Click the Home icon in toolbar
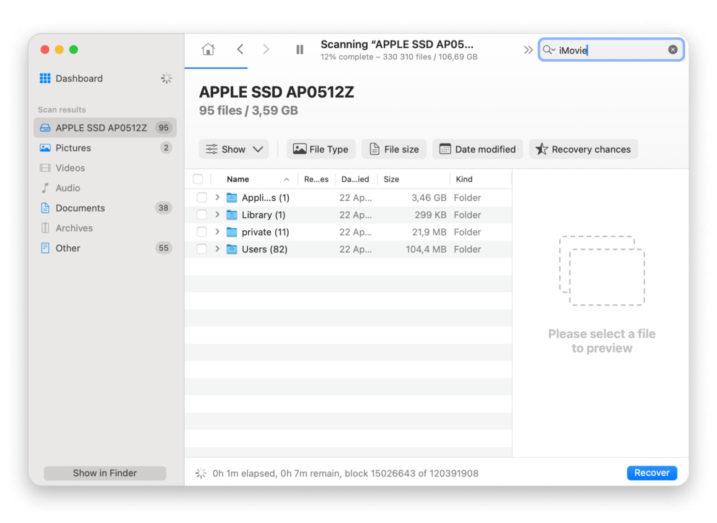Image resolution: width=717 pixels, height=523 pixels. tap(208, 49)
